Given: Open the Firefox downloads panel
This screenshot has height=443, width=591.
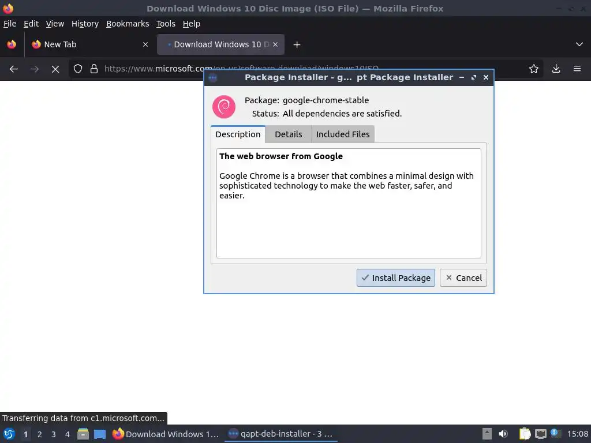Looking at the screenshot, I should tap(556, 69).
